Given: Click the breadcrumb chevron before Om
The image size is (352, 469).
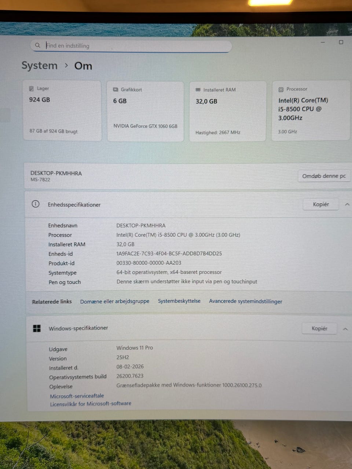Looking at the screenshot, I should point(66,65).
